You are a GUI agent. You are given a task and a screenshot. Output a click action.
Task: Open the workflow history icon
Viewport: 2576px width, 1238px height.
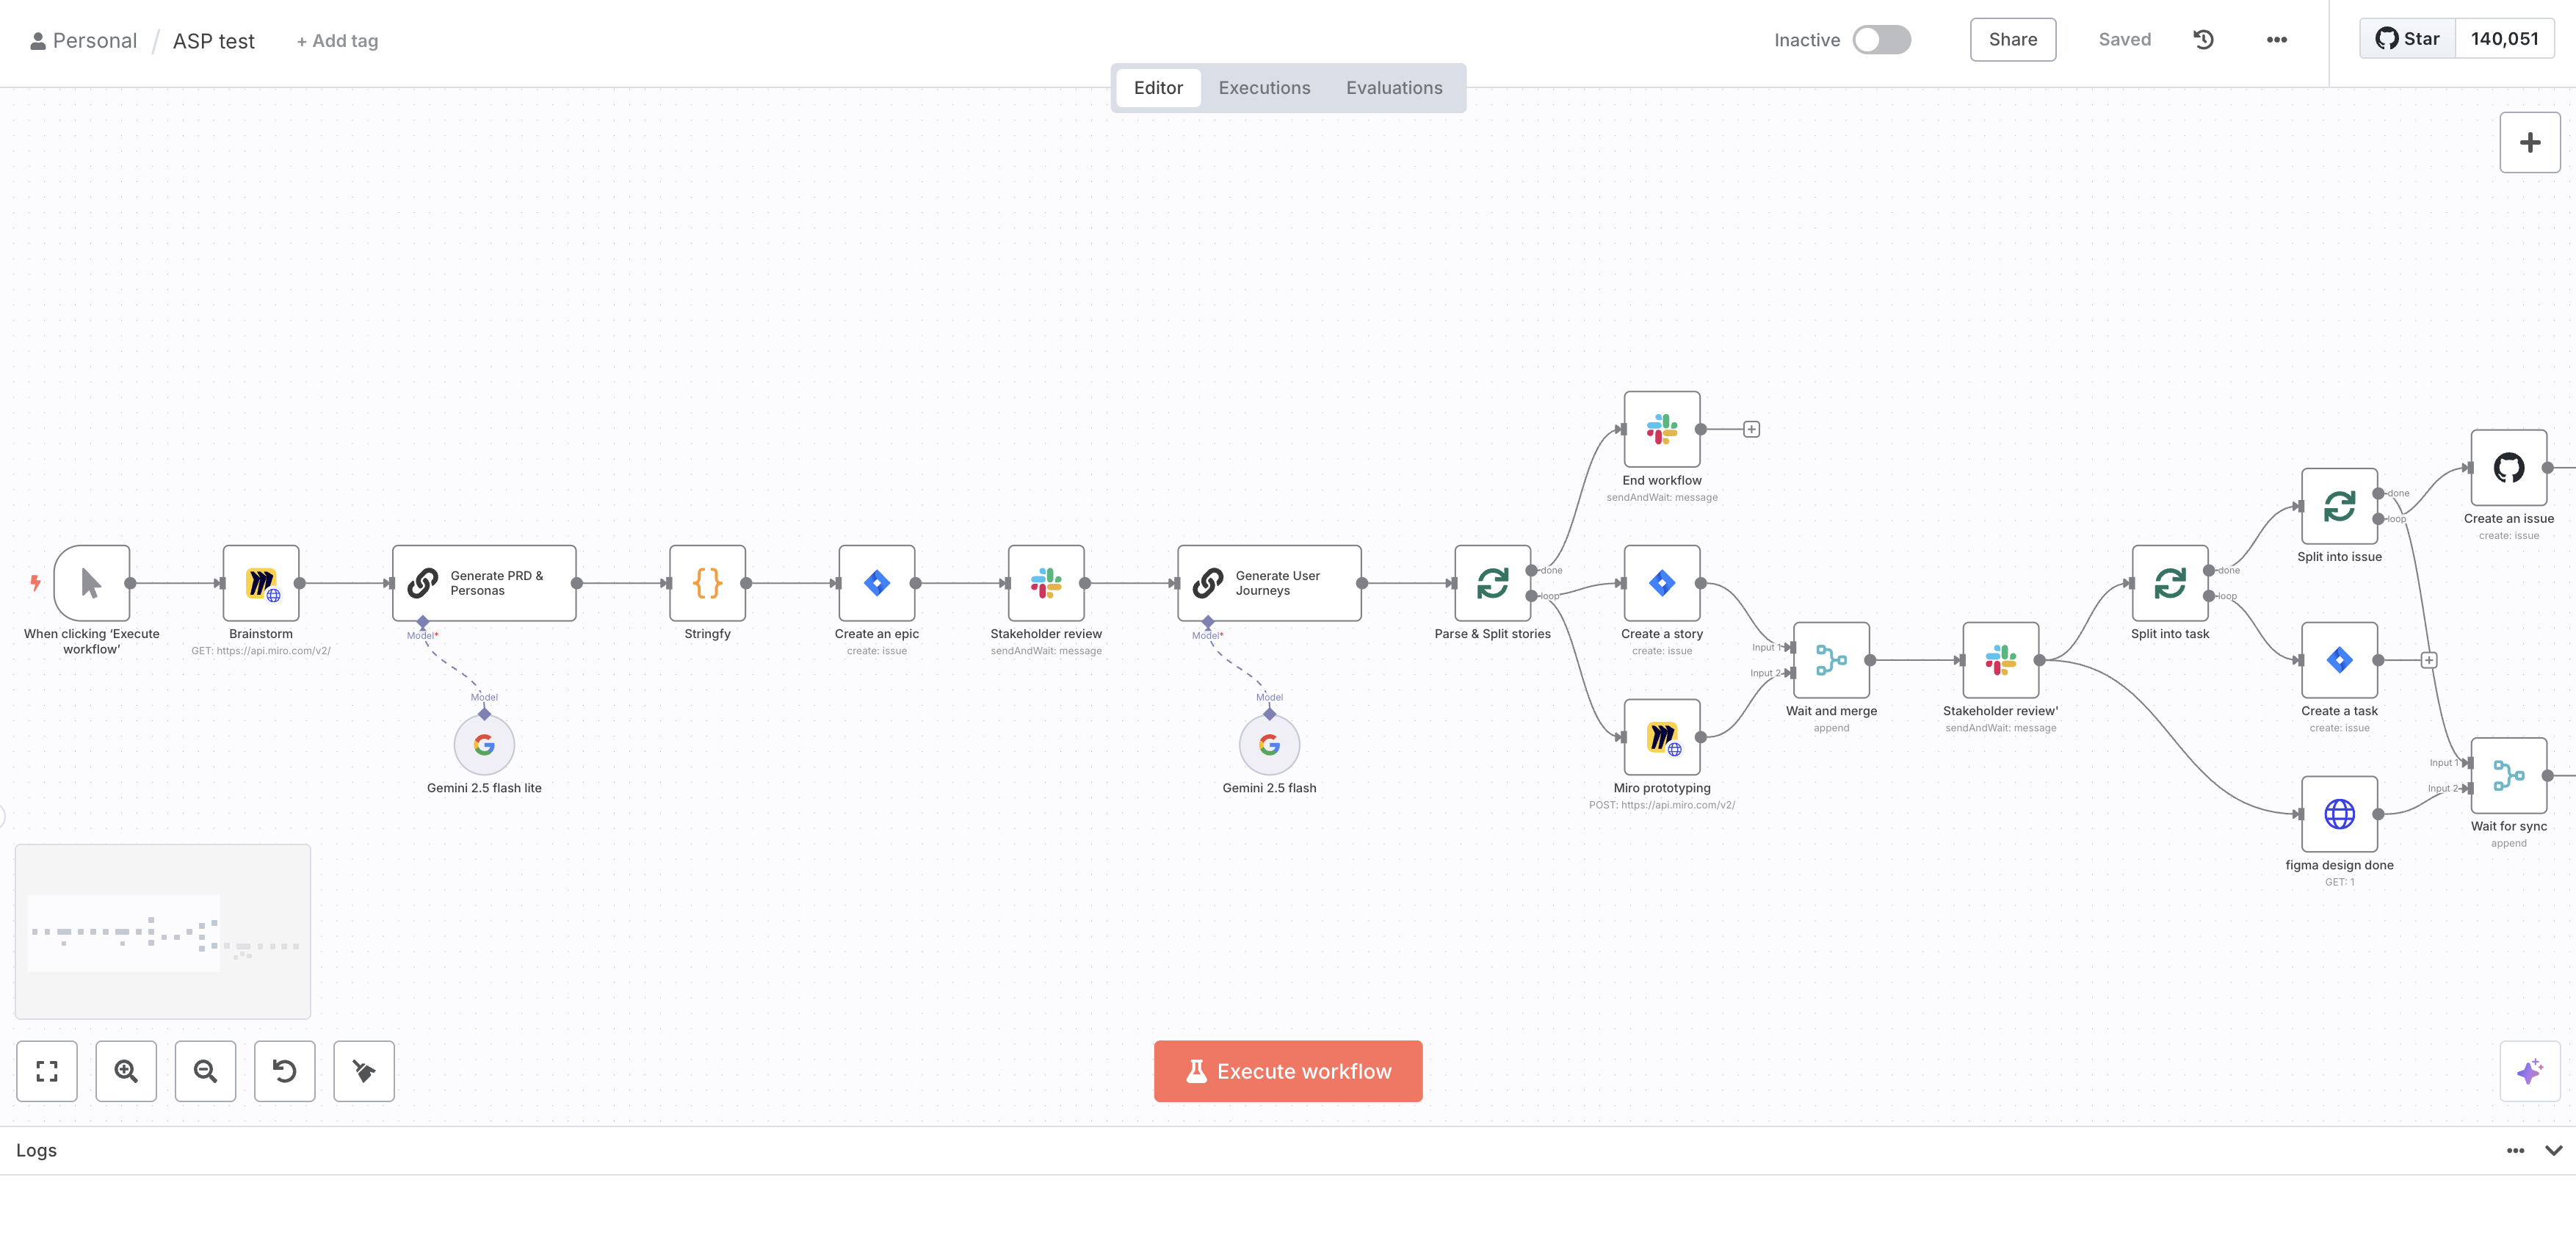click(2203, 40)
